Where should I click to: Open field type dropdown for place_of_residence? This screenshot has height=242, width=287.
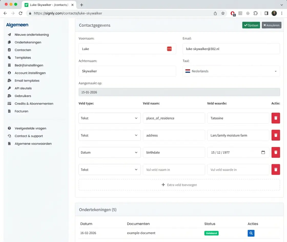click(x=109, y=118)
